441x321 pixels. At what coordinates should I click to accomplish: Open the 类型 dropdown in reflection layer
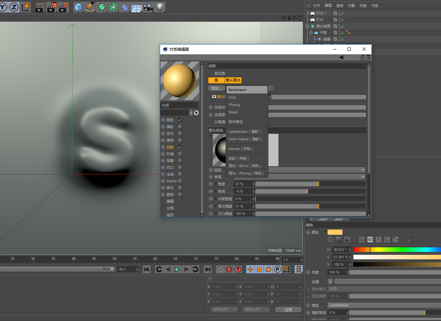point(300,170)
